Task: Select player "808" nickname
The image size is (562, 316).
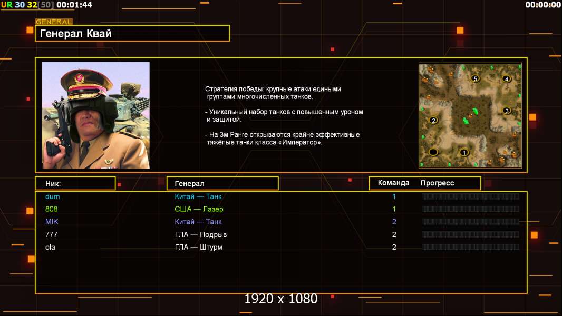Action: [52, 209]
